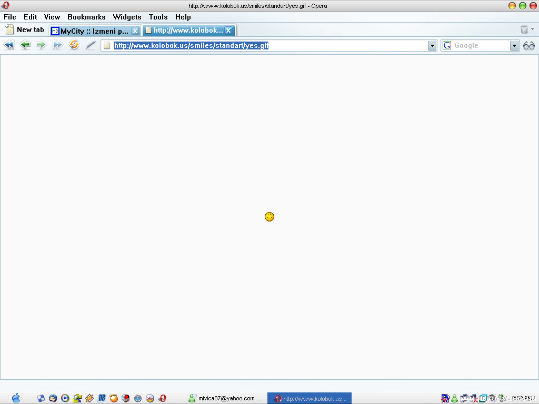The height and width of the screenshot is (404, 539).
Task: Open the Apple start button in taskbar
Action: pos(16,398)
